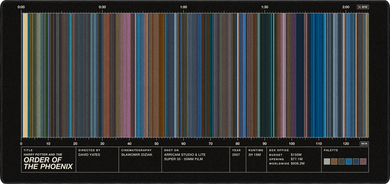This screenshot has width=390, height=184.
Task: Click minute label 60 on bottom axis
Action: click(x=183, y=144)
